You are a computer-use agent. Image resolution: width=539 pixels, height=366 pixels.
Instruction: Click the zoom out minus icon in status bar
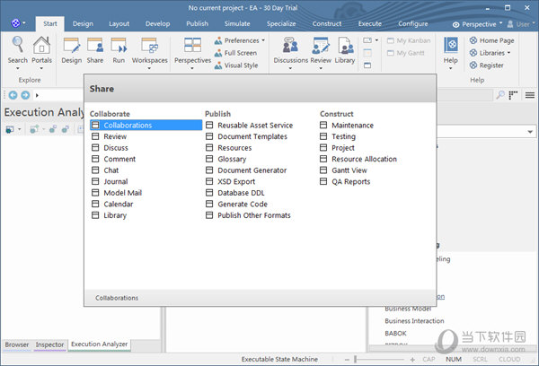coord(347,360)
